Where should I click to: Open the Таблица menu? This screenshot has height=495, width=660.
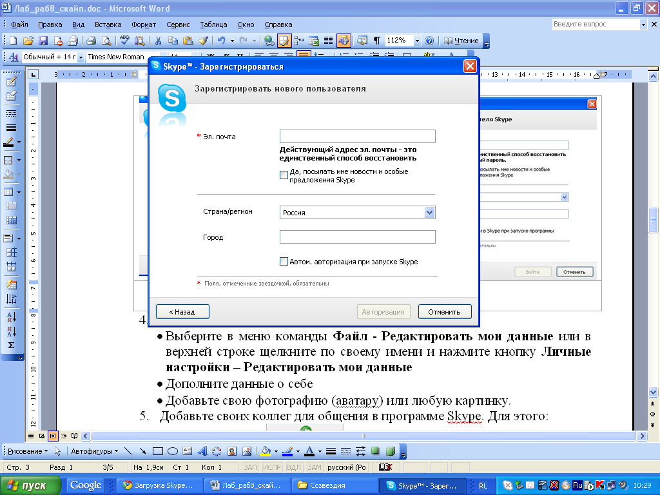pyautogui.click(x=213, y=24)
